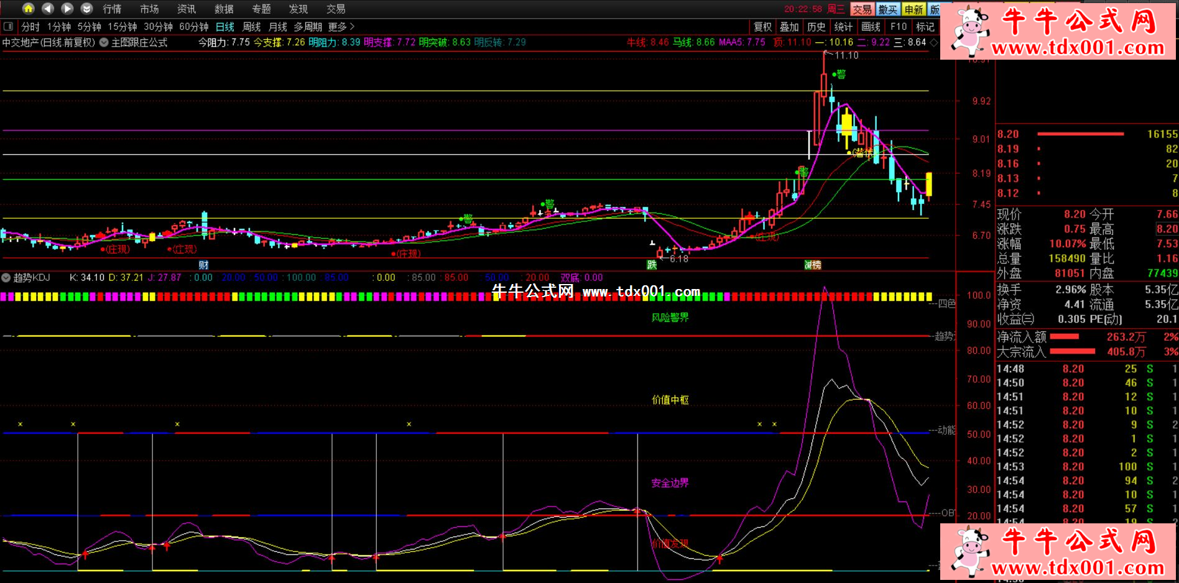Open the 趋势KDJ indicator dropdown

6,278
